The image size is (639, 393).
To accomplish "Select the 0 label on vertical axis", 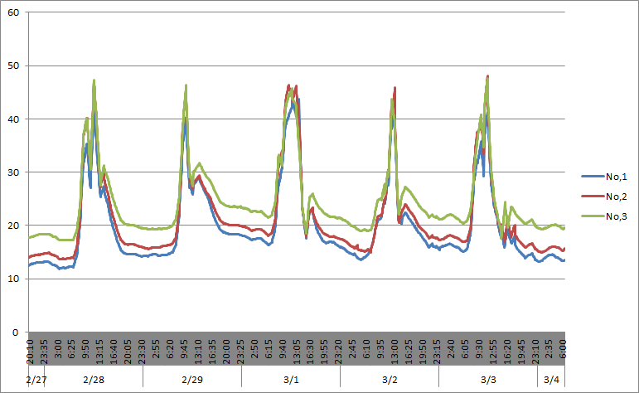I will [14, 332].
